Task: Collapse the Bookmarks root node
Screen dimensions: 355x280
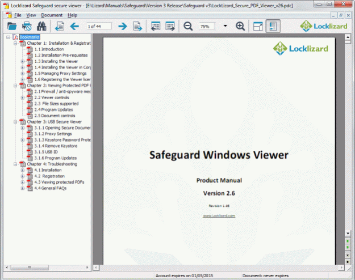Action: click(8, 37)
